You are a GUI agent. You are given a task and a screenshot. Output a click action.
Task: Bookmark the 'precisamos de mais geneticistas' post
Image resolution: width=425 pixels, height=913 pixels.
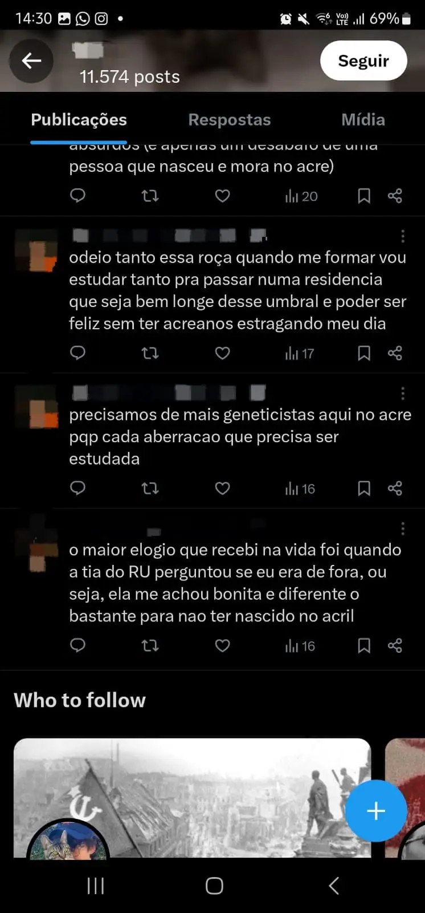(364, 488)
